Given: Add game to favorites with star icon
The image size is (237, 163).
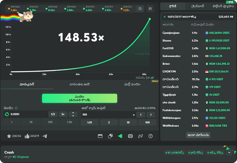Looking at the screenshot, I should tap(9, 136).
